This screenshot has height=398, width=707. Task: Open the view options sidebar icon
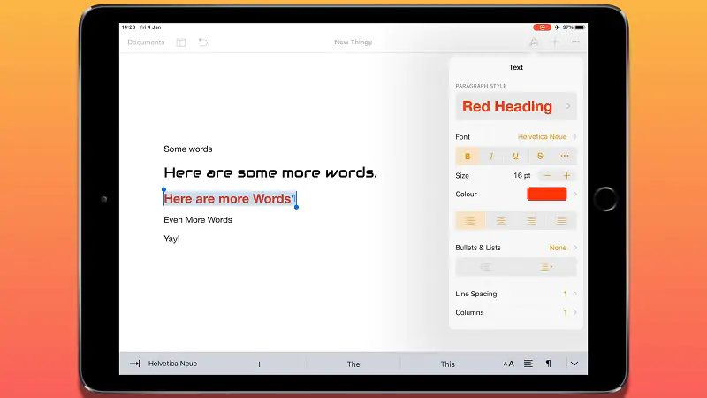point(181,42)
